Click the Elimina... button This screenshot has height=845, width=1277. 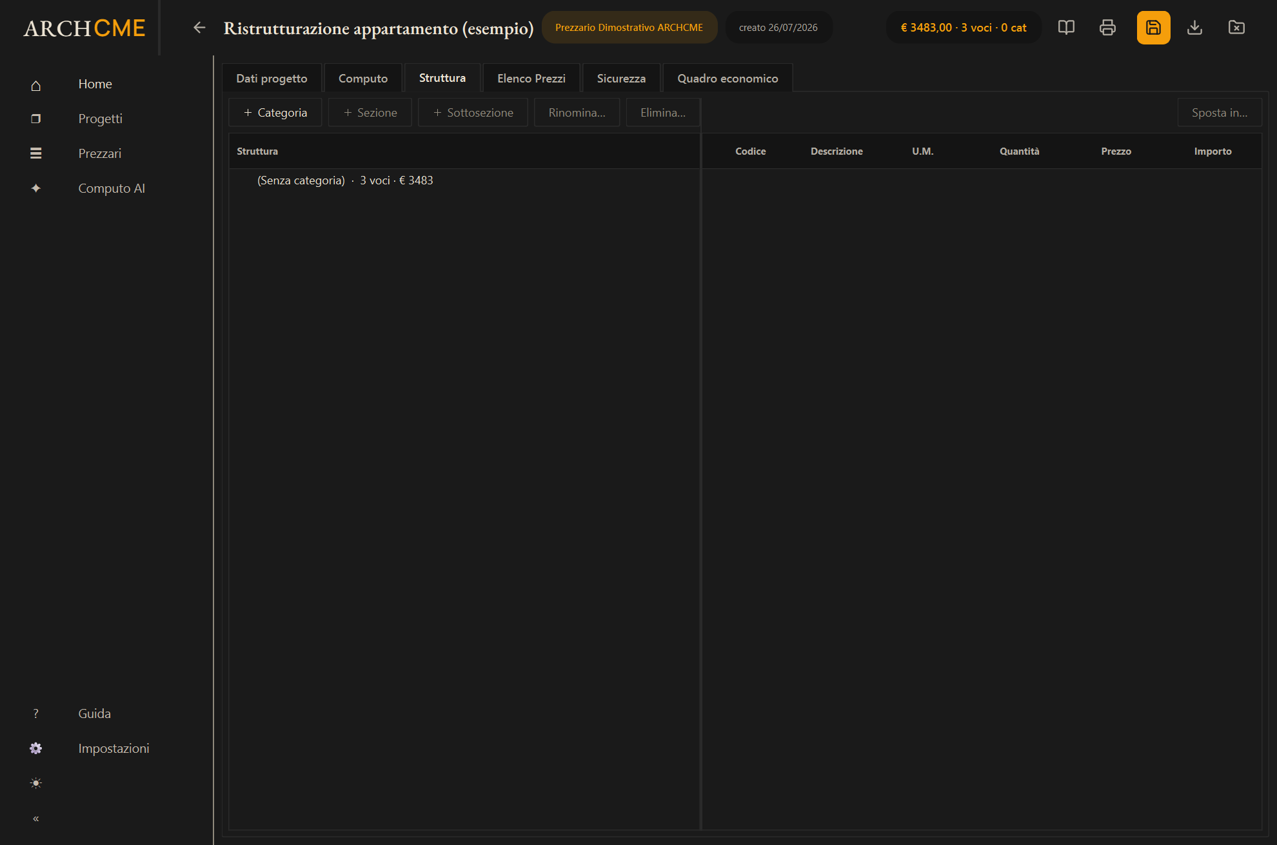[663, 113]
